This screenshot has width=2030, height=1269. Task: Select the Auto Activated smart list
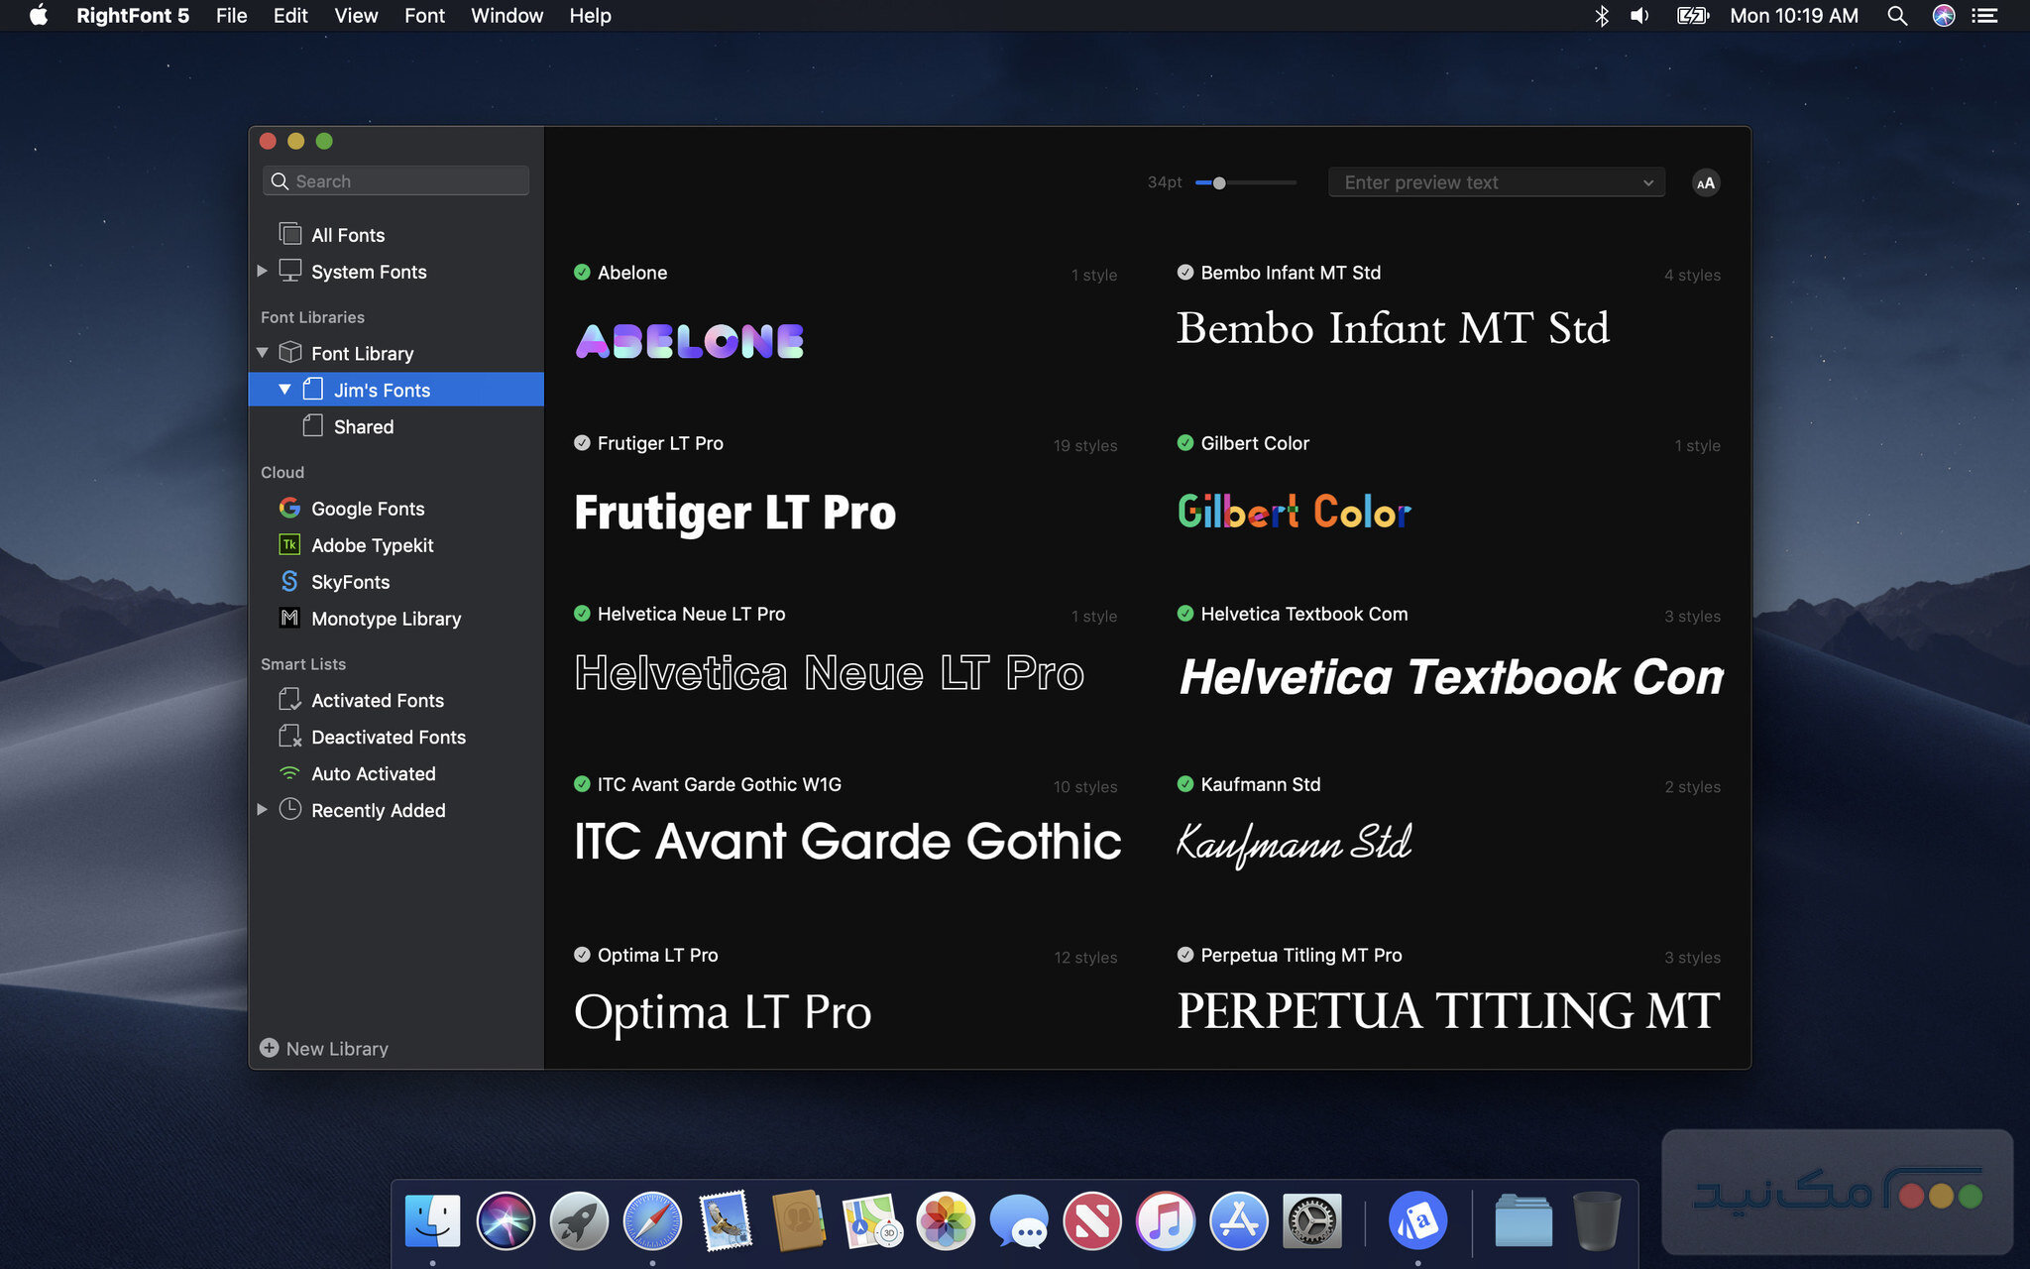pyautogui.click(x=373, y=773)
